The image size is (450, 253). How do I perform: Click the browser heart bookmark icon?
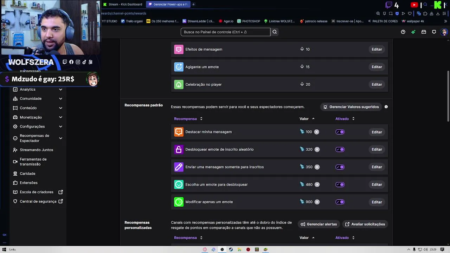click(410, 13)
